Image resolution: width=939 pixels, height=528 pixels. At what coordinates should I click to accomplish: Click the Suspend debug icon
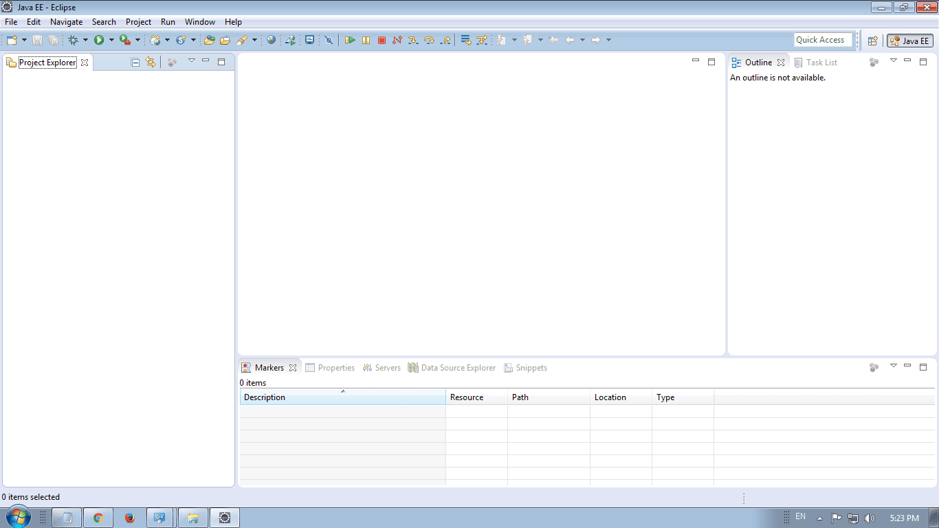tap(366, 40)
